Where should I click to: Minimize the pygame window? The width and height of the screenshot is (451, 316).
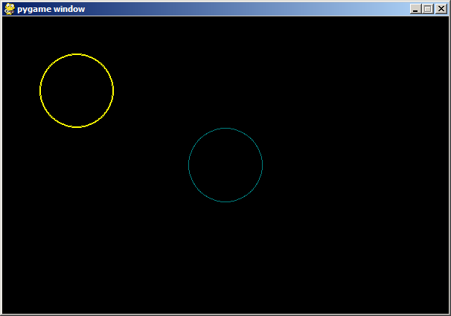[415, 9]
